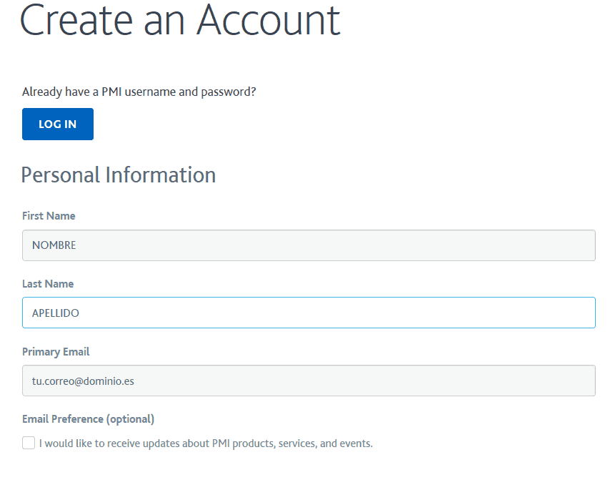Click the Email Preference (optional) label

(88, 419)
